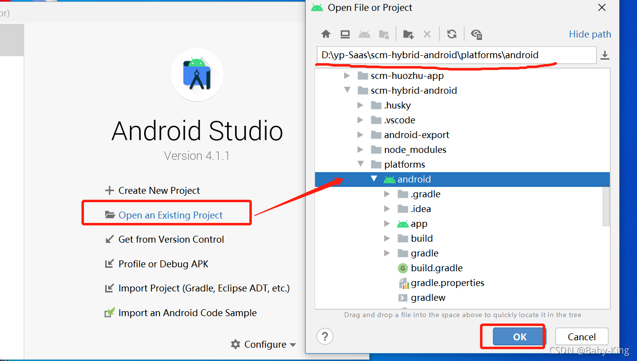Refresh the file tree
The width and height of the screenshot is (637, 361).
(451, 34)
